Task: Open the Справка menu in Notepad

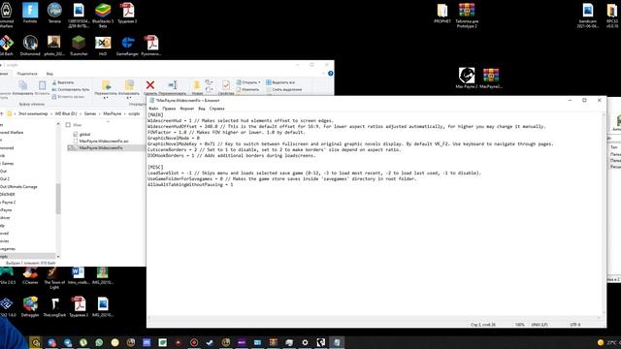Action: pos(216,108)
